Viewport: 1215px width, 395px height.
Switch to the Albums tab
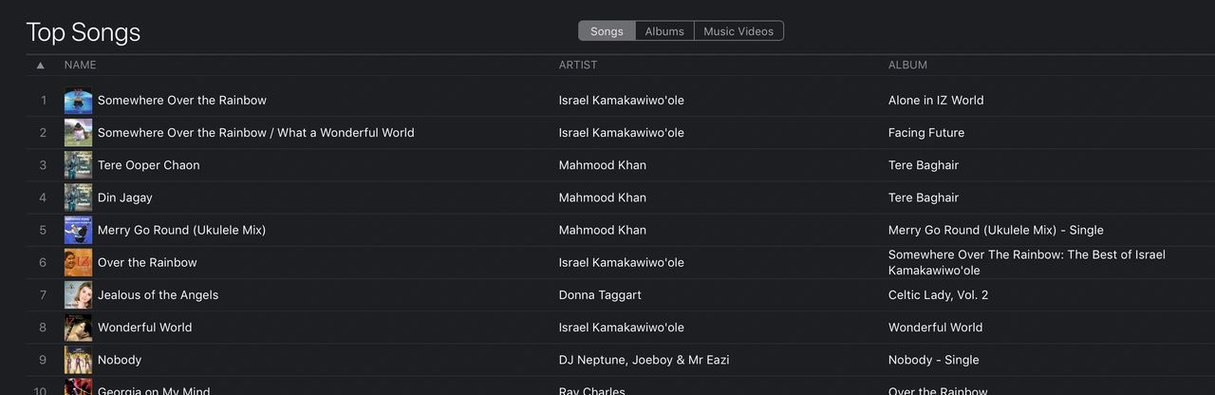(664, 31)
